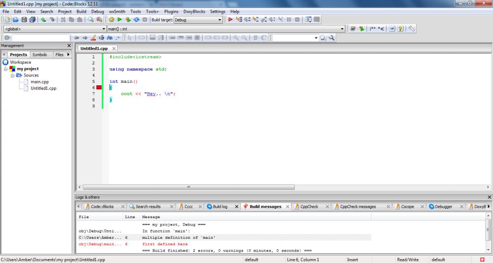Open the <global> scope dropdown

104,29
